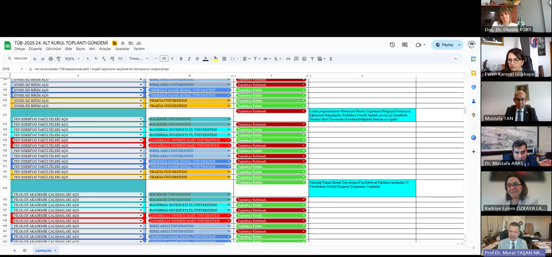The width and height of the screenshot is (552, 257).
Task: Open the comments panel icon
Action: coord(404,45)
